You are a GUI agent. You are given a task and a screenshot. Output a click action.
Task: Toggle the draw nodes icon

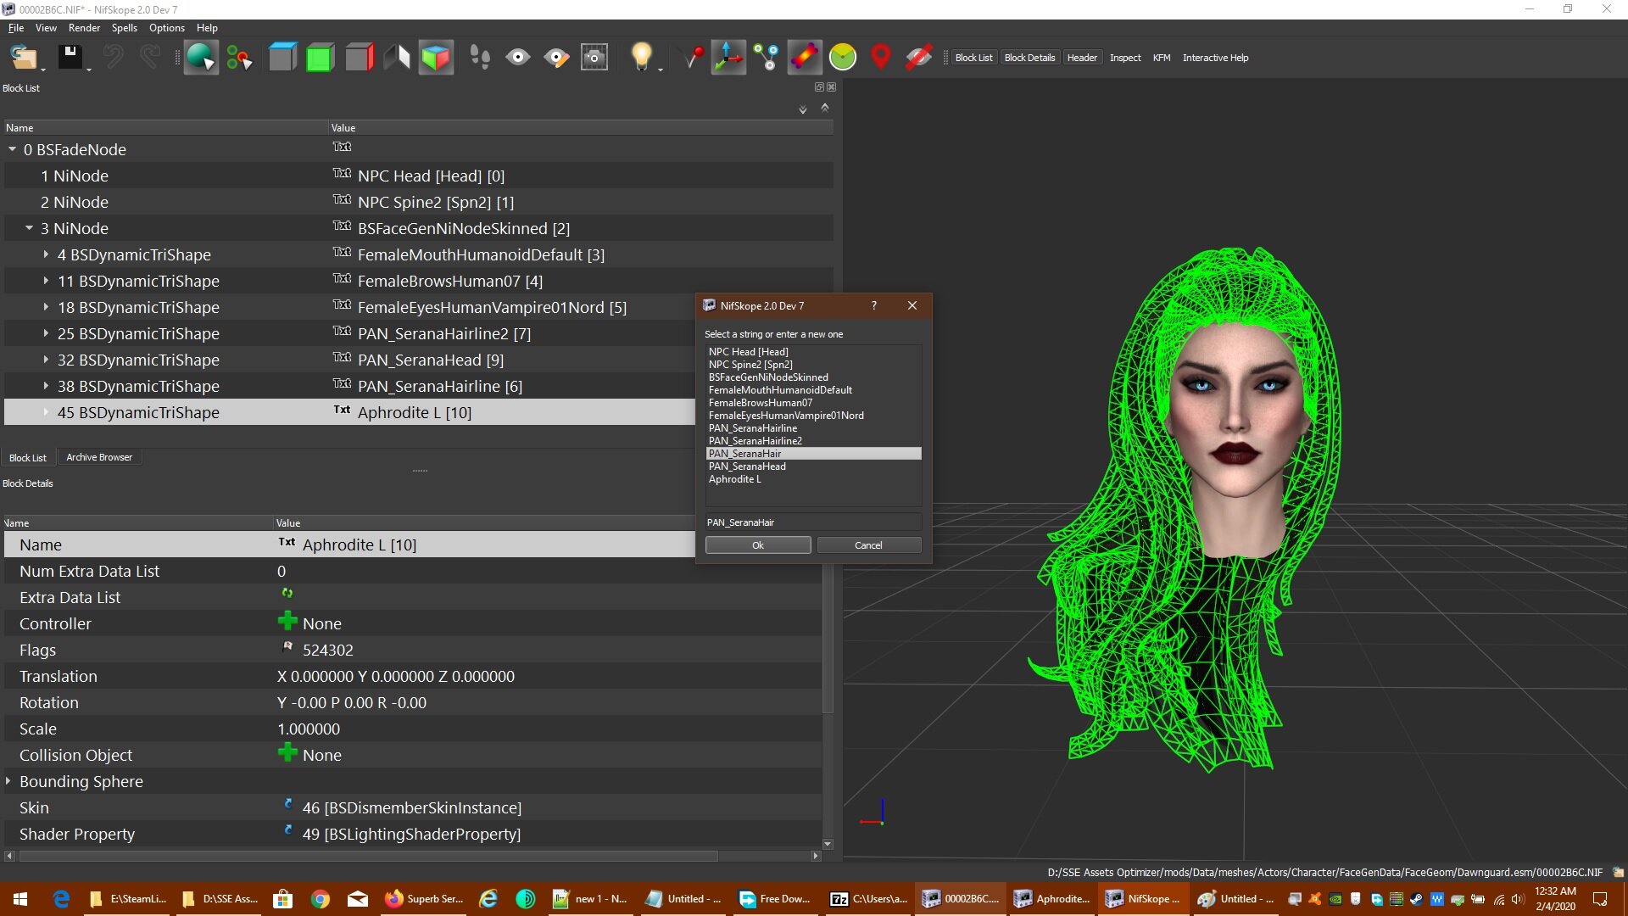pyautogui.click(x=767, y=58)
